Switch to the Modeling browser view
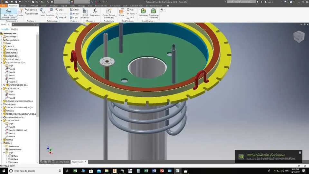 [x=14, y=29]
